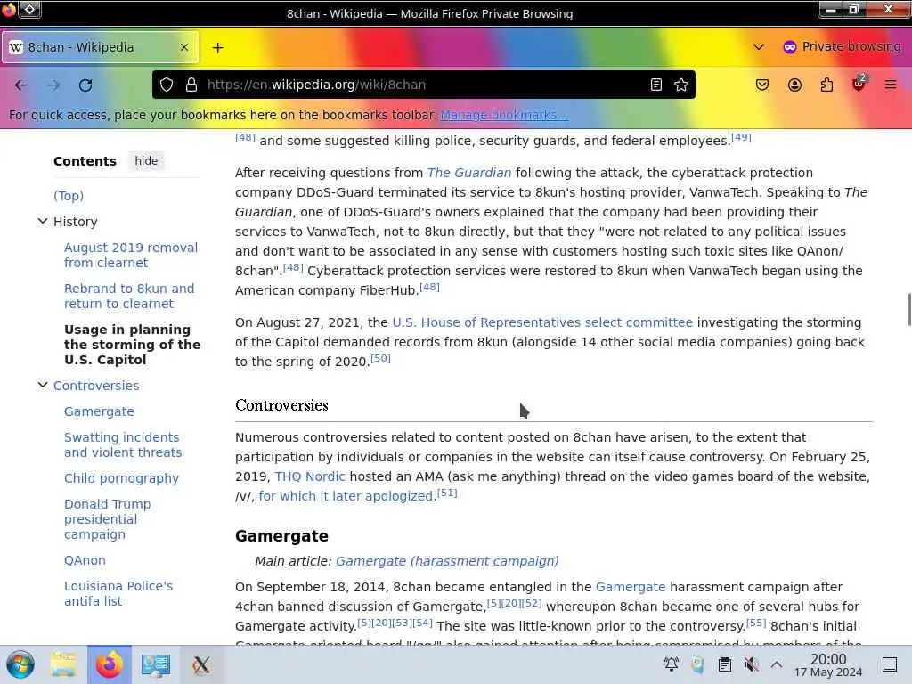This screenshot has height=684, width=912.
Task: Open a new tab with the plus button
Action: click(x=217, y=48)
